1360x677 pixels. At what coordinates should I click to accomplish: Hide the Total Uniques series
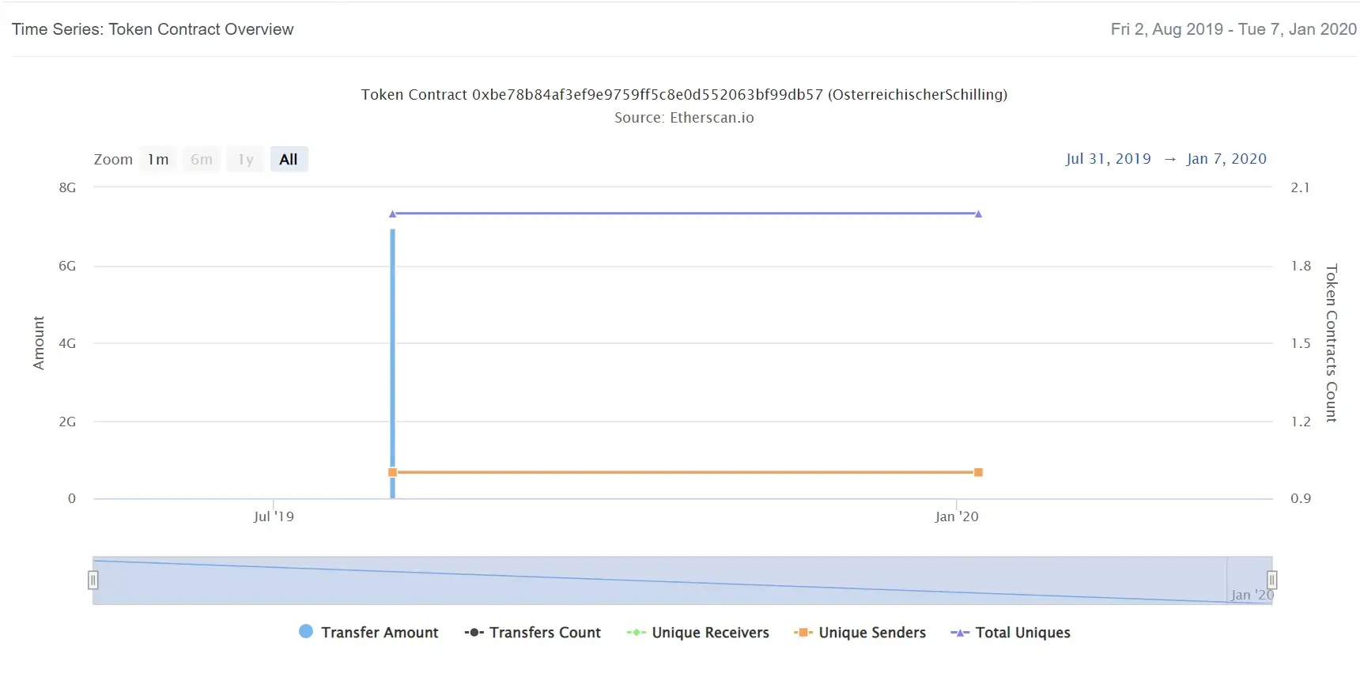click(x=1022, y=633)
